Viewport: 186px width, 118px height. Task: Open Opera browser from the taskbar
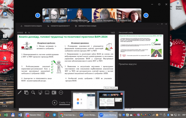(x=47, y=115)
